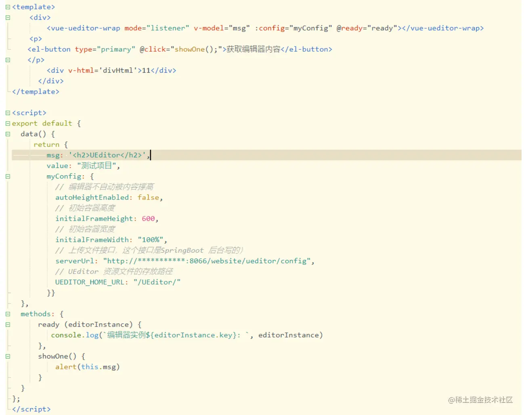Click the alert(this.msg) statement

[88, 367]
